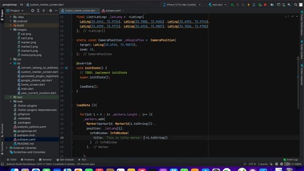The width and height of the screenshot is (304, 171).
Task: Open Project Structure icon in toolbar
Action: tap(272, 5)
